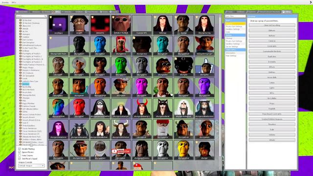Spawn the rainbow Obunga NPC

[x=59, y=109]
